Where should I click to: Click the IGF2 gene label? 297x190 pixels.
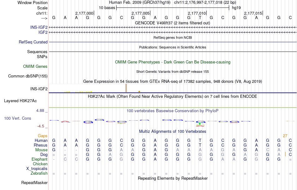[43, 32]
